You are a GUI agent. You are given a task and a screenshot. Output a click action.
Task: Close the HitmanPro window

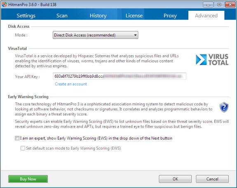pos(230,5)
